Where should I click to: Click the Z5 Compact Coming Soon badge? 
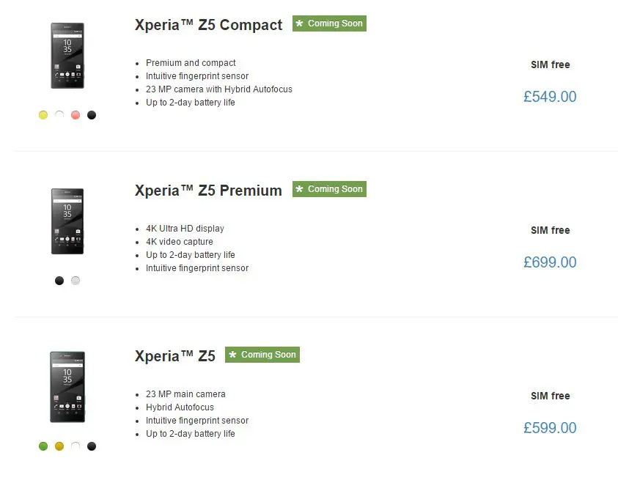tap(329, 23)
